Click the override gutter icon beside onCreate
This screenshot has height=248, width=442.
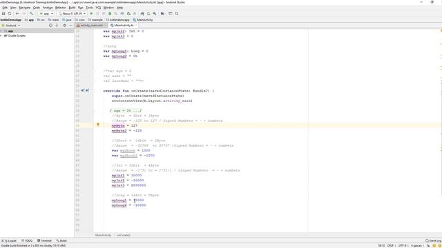tap(83, 90)
